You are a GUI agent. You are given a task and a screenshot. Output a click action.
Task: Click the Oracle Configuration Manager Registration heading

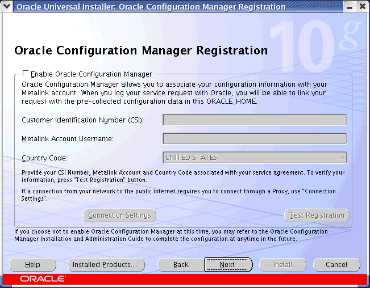141,50
